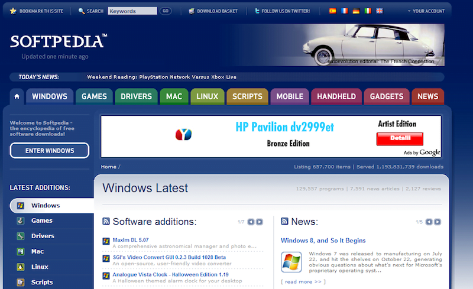Click the Analogue Vista Clock program icon
This screenshot has width=473, height=289.
[x=106, y=276]
